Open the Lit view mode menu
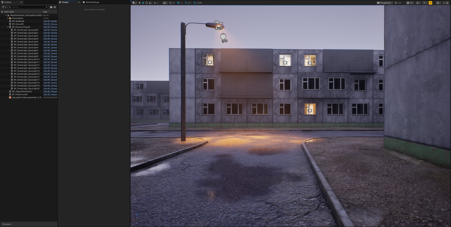 coord(410,3)
